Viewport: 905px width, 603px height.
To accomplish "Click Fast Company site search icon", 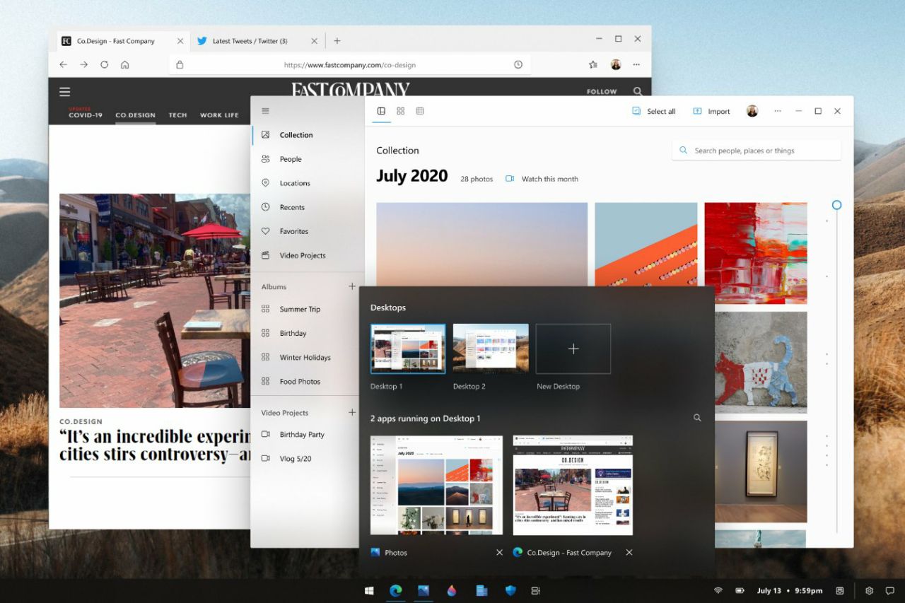I will pos(638,91).
